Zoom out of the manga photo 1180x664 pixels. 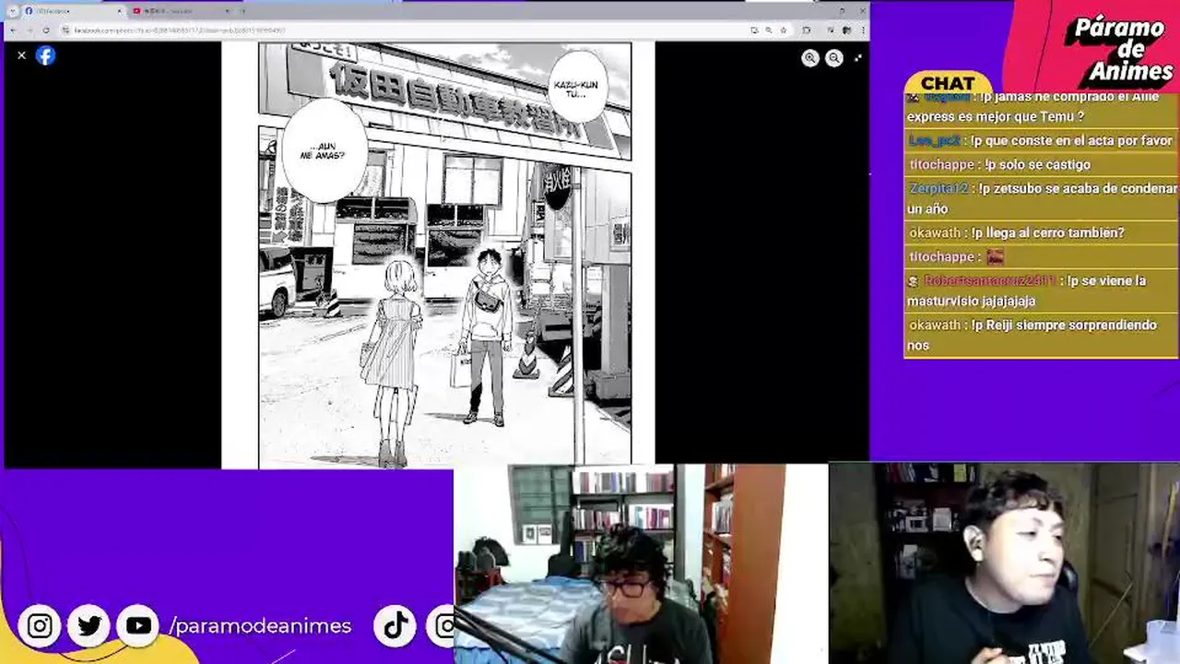pos(834,58)
